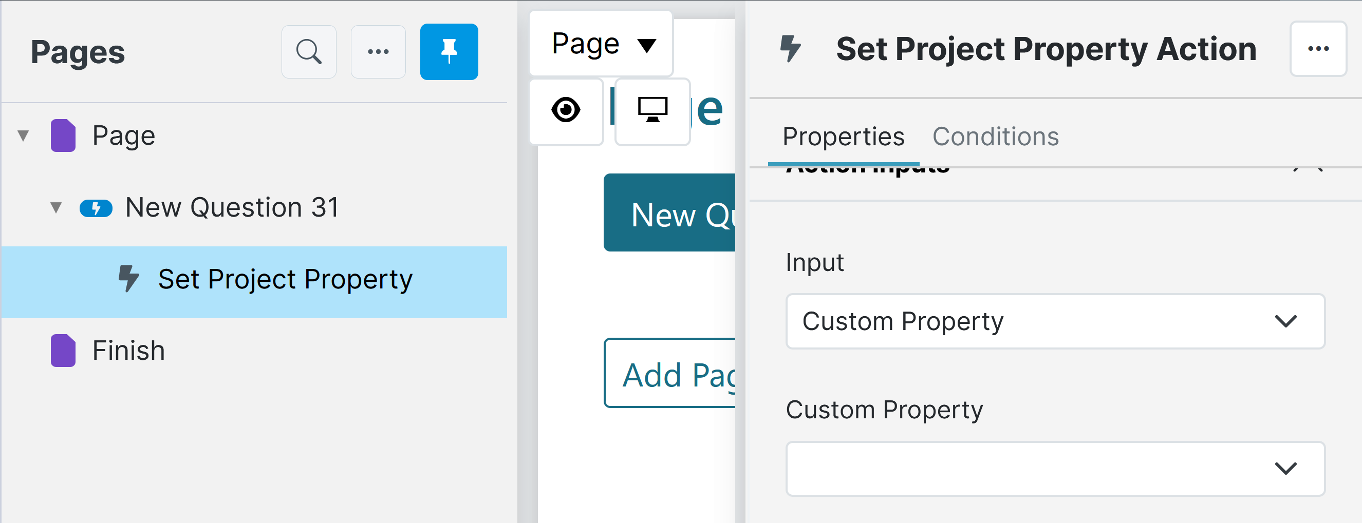
Task: Toggle the pin button for Pages panel
Action: (449, 52)
